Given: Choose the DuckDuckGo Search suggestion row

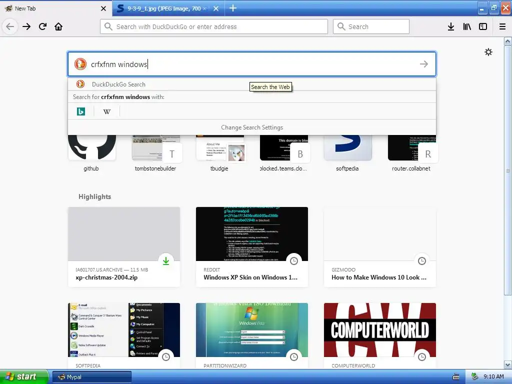Looking at the screenshot, I should coord(252,84).
